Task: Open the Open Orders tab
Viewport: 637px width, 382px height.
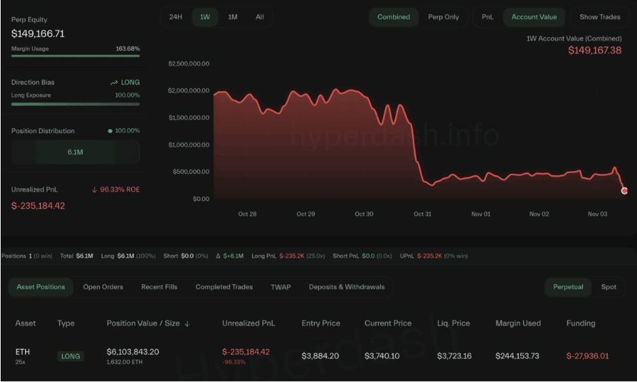Action: pyautogui.click(x=103, y=287)
